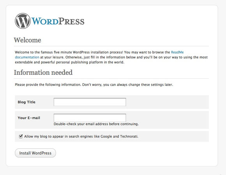Select the Welcome heading
This screenshot has height=175, width=226.
27,40
